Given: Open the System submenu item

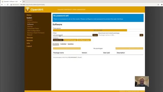Looking at the screenshot, I should pyautogui.click(x=30, y=20).
